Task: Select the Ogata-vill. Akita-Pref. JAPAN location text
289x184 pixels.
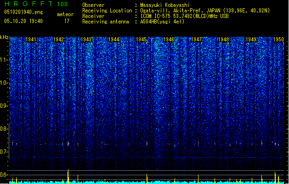Action: (205, 11)
